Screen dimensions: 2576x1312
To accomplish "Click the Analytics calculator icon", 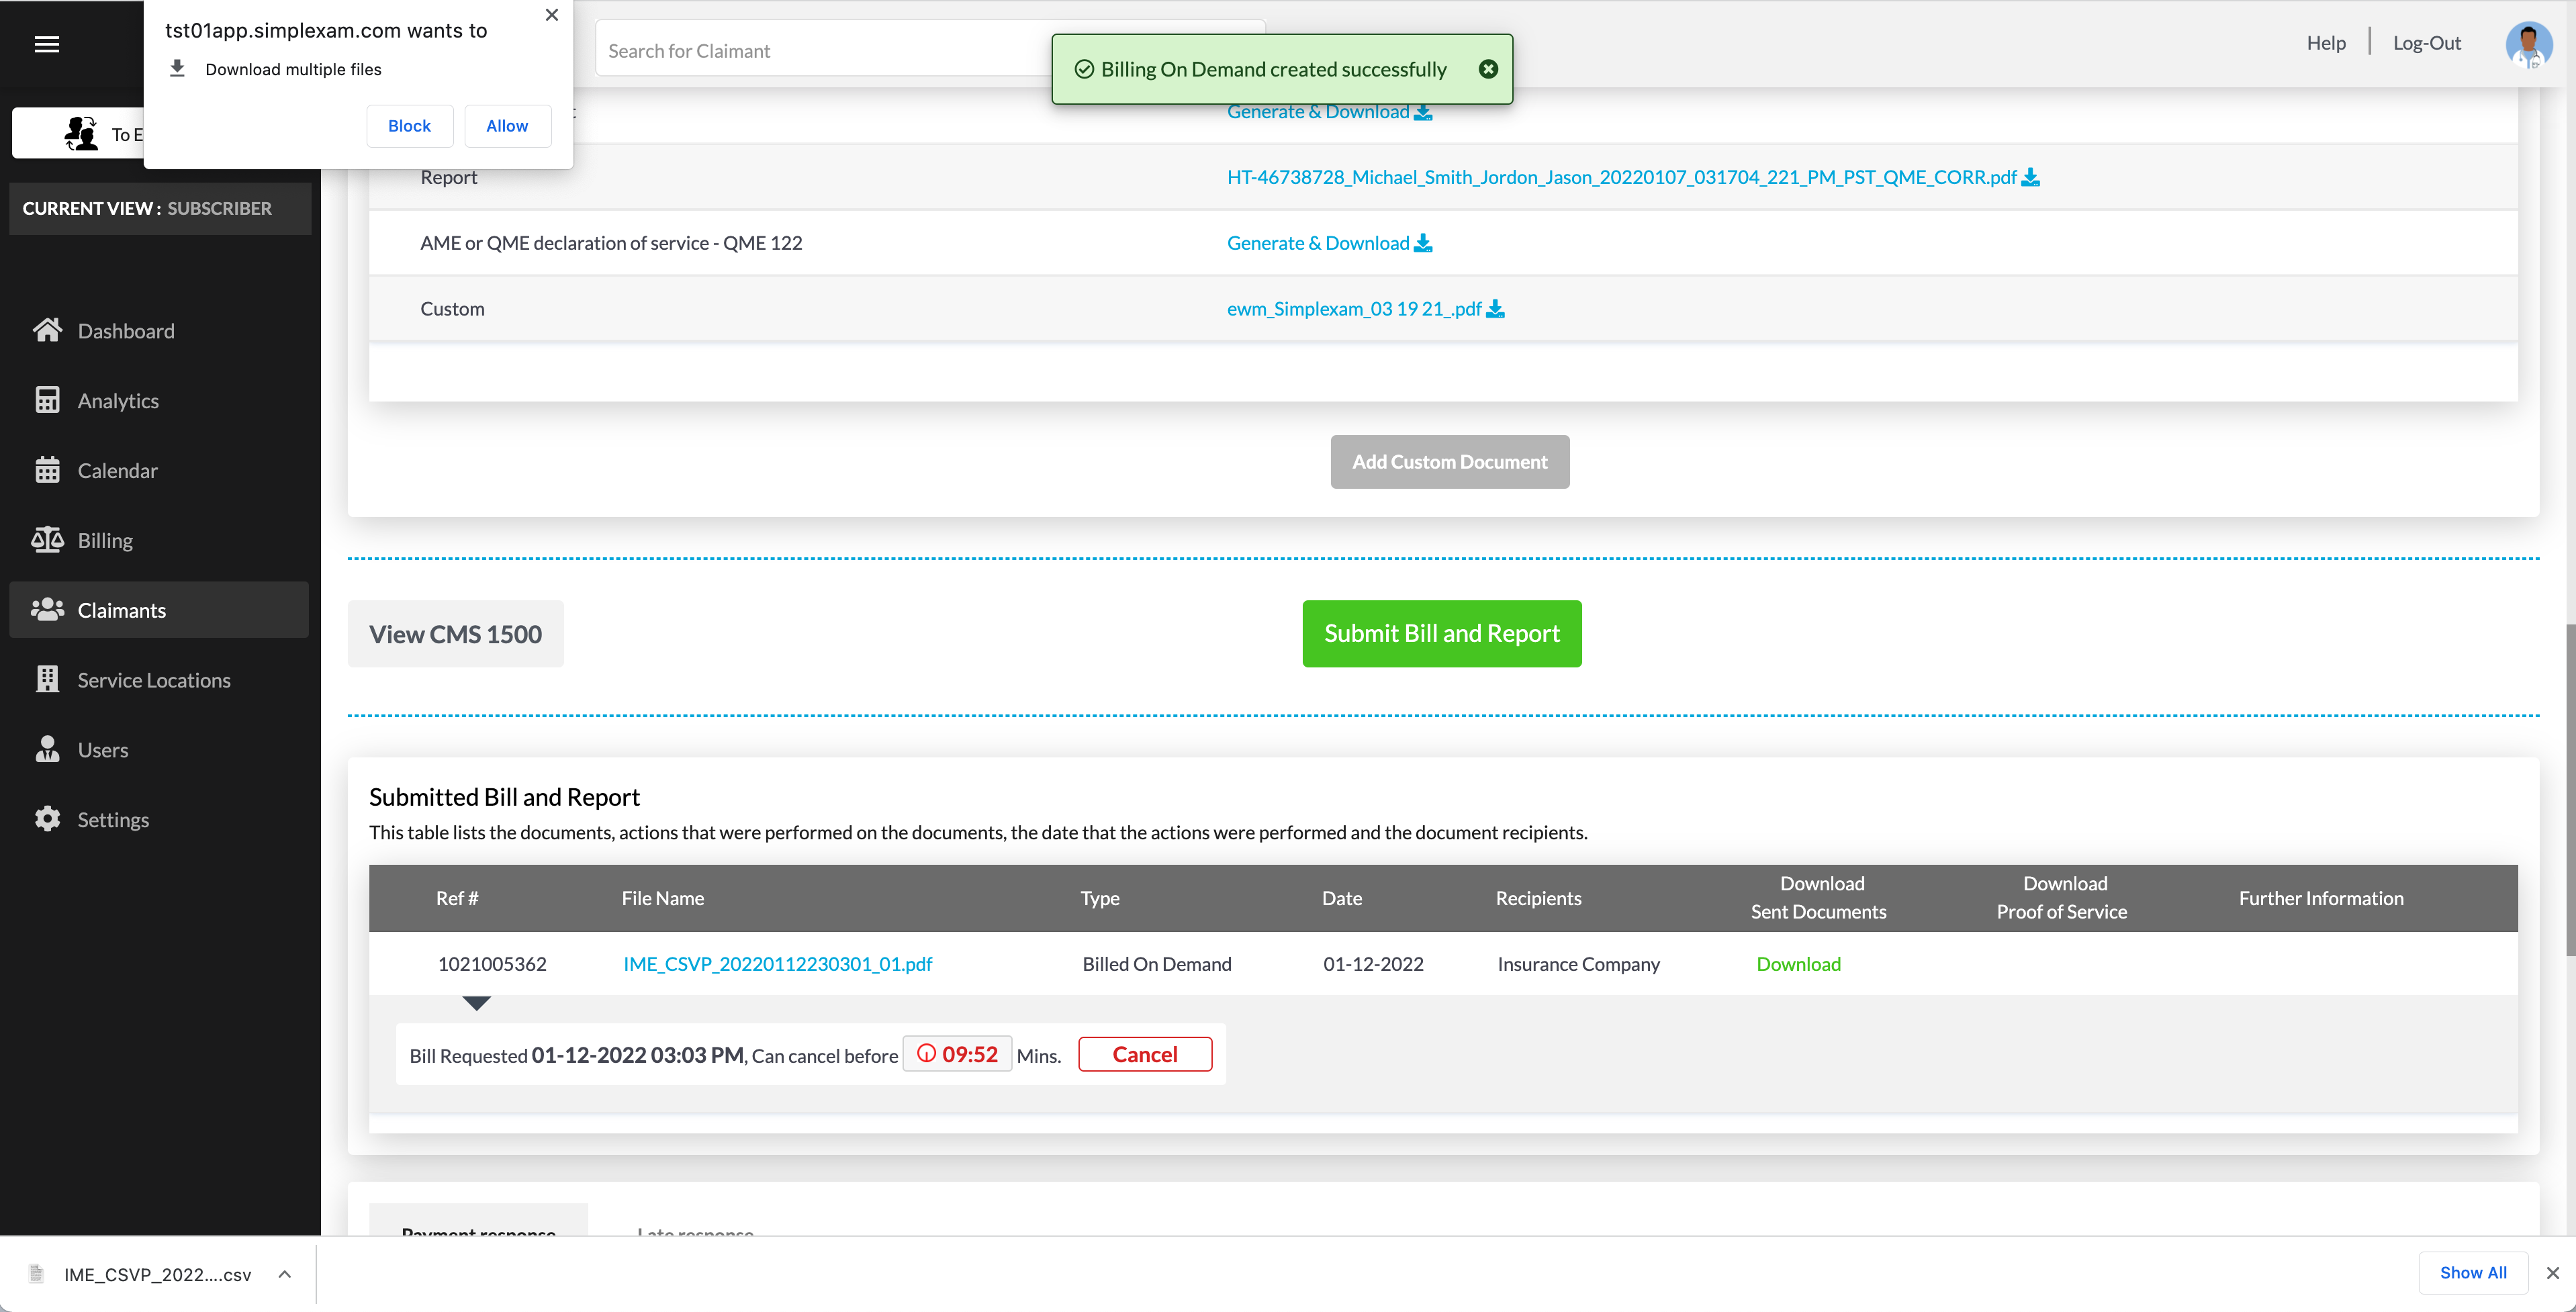I will pos(47,400).
